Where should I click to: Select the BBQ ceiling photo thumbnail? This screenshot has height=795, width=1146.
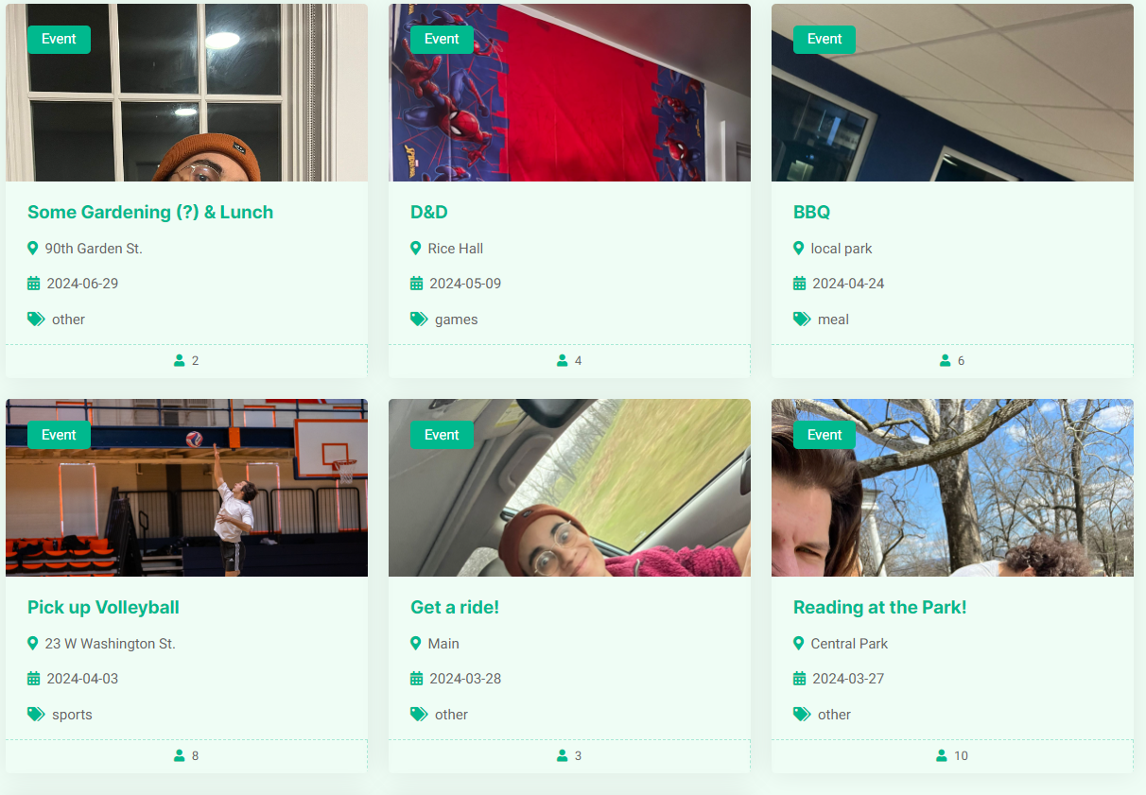952,93
